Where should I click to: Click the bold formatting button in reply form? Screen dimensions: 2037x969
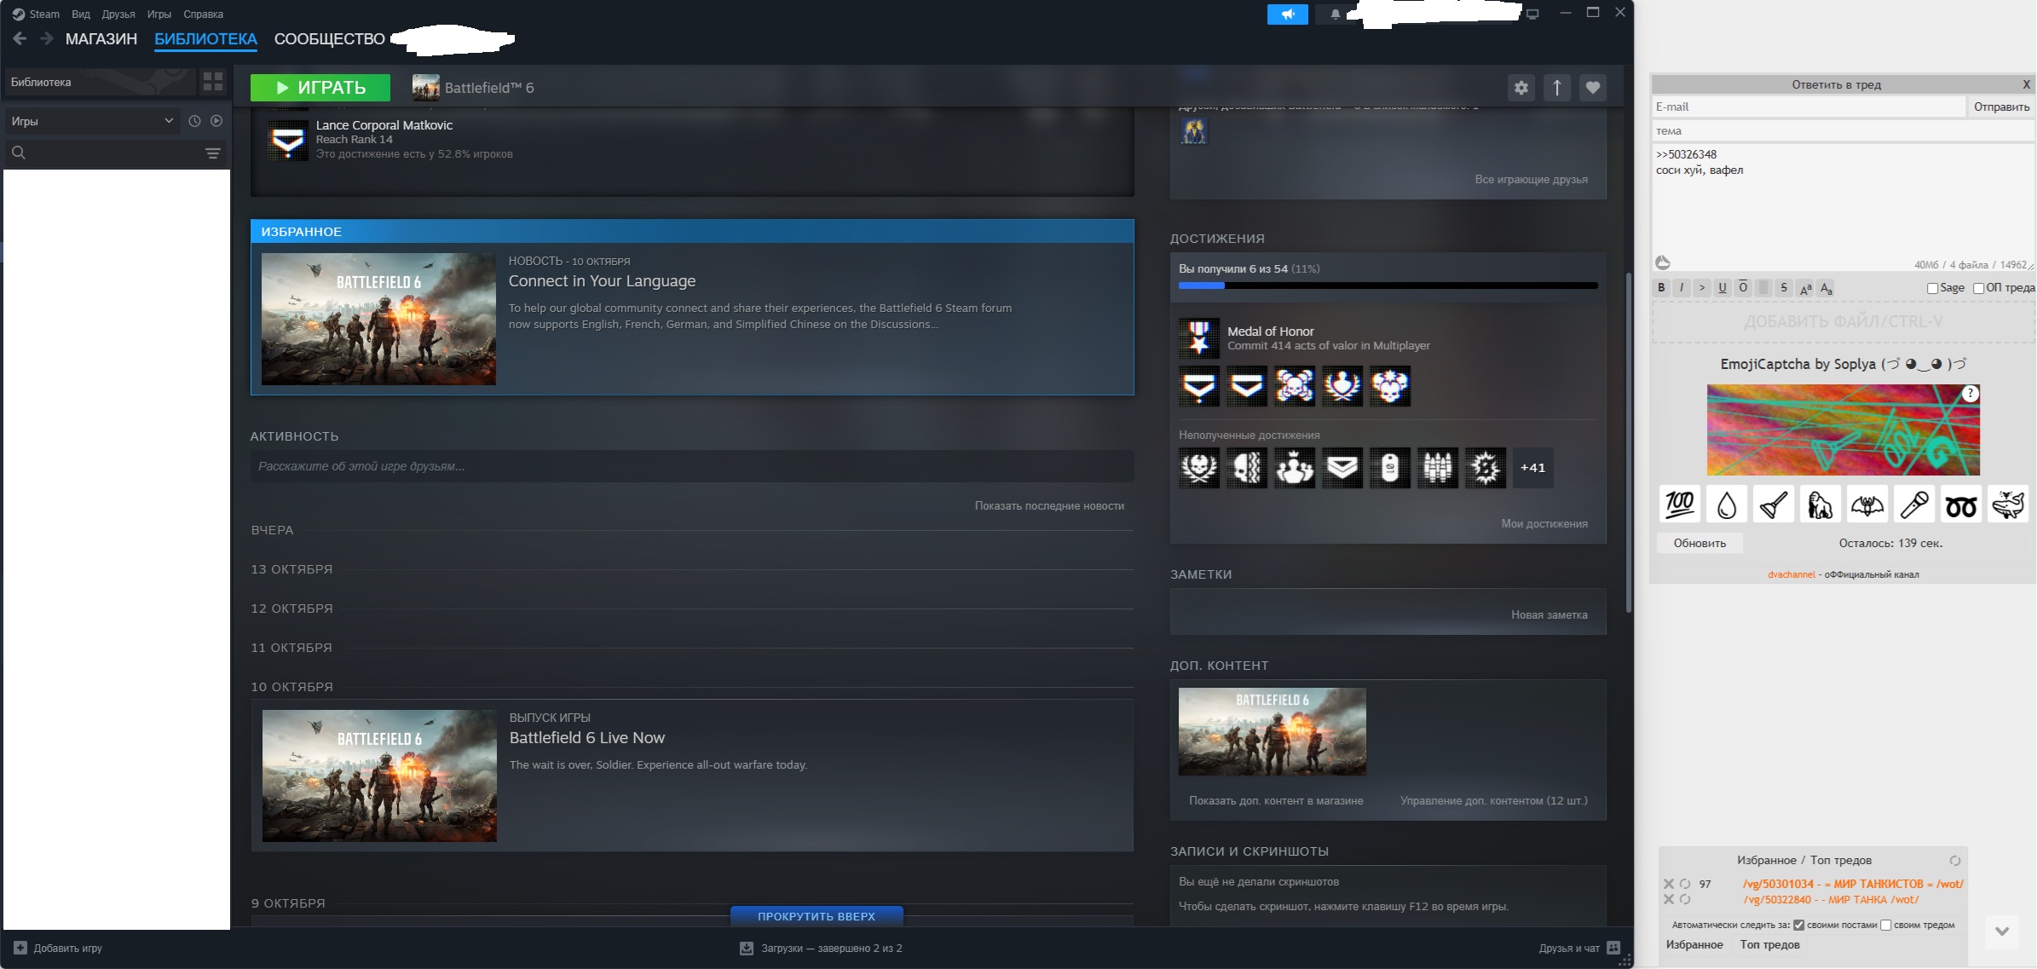click(x=1661, y=288)
